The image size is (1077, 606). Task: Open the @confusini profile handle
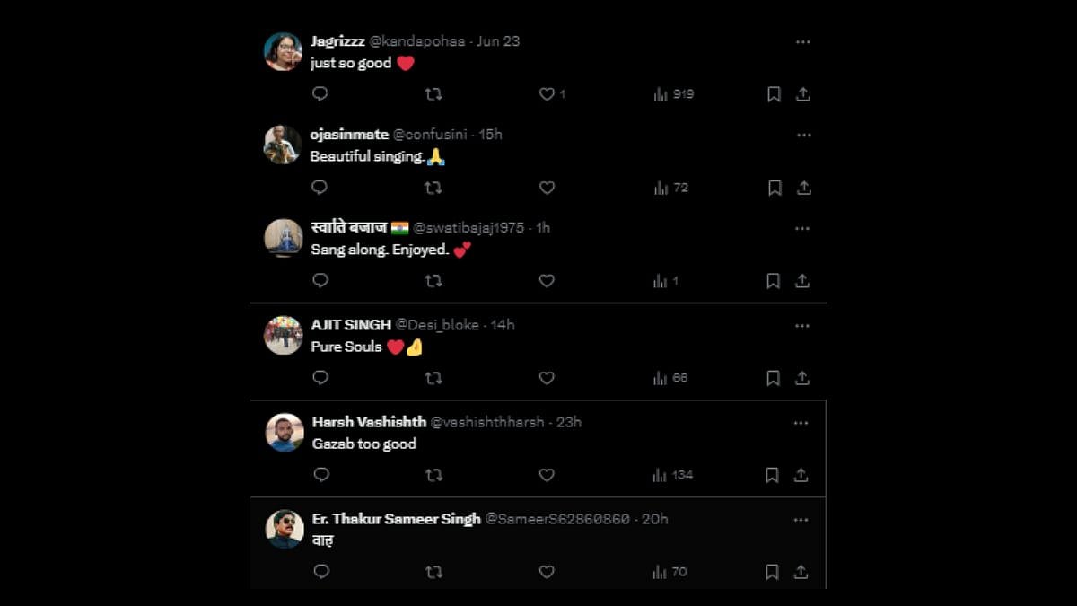coord(433,135)
